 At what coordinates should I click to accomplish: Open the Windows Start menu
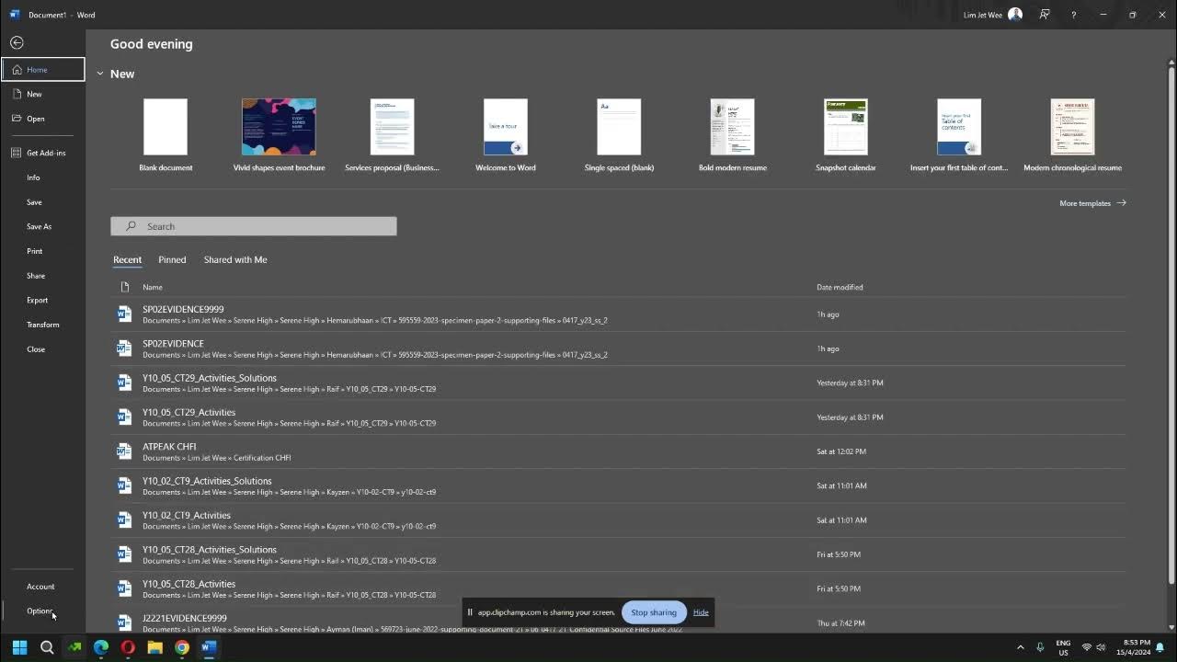click(x=19, y=647)
